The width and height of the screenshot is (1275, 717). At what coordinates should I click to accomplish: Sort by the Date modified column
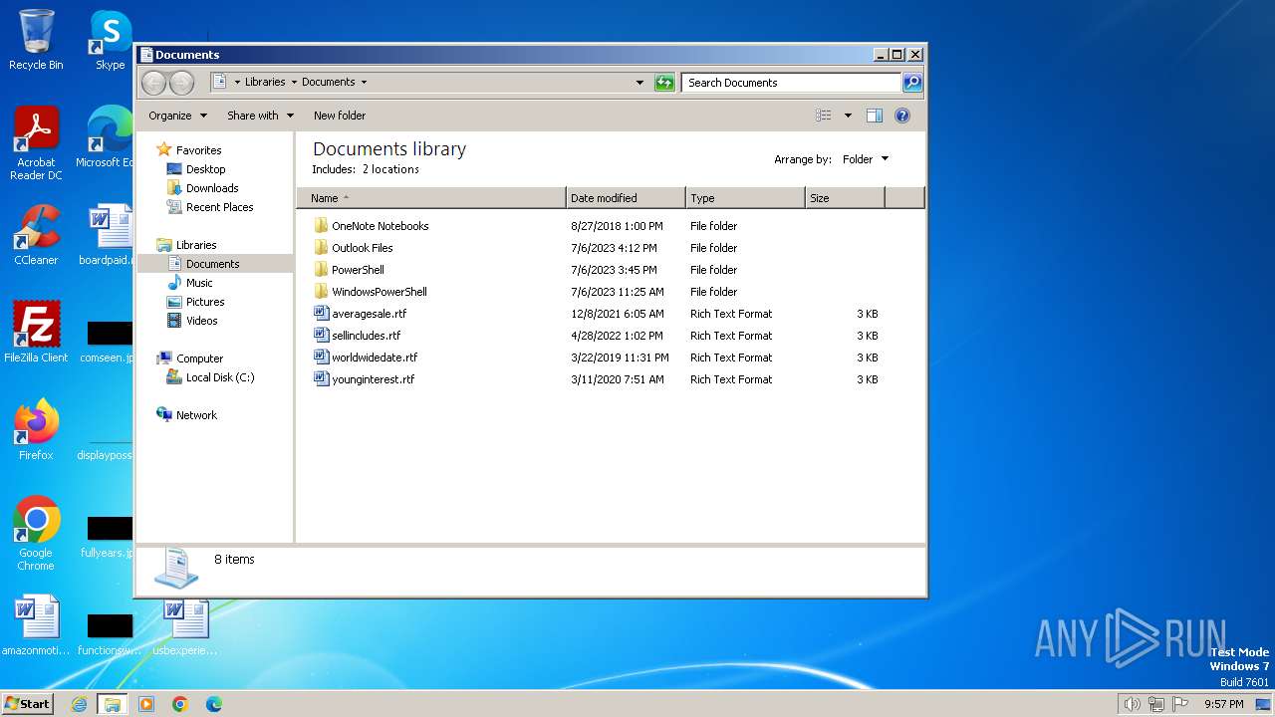click(x=626, y=198)
